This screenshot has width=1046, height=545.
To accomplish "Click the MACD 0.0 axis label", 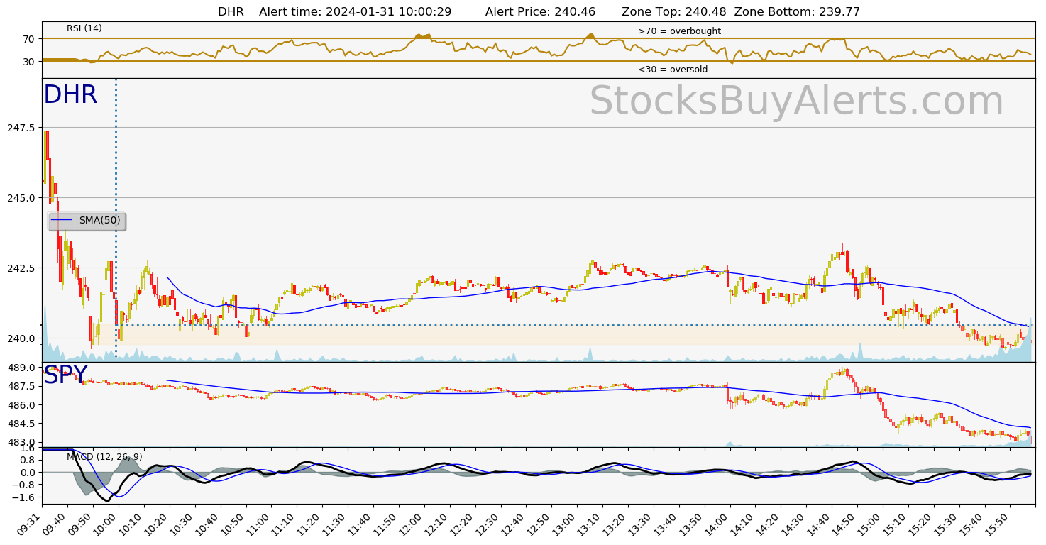I will (x=28, y=473).
